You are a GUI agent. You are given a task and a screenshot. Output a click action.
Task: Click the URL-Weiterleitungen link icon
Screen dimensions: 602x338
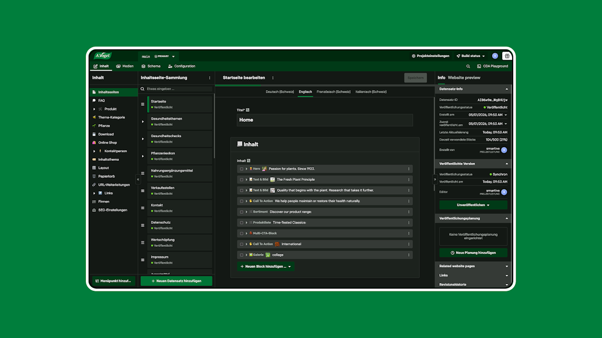click(x=94, y=185)
